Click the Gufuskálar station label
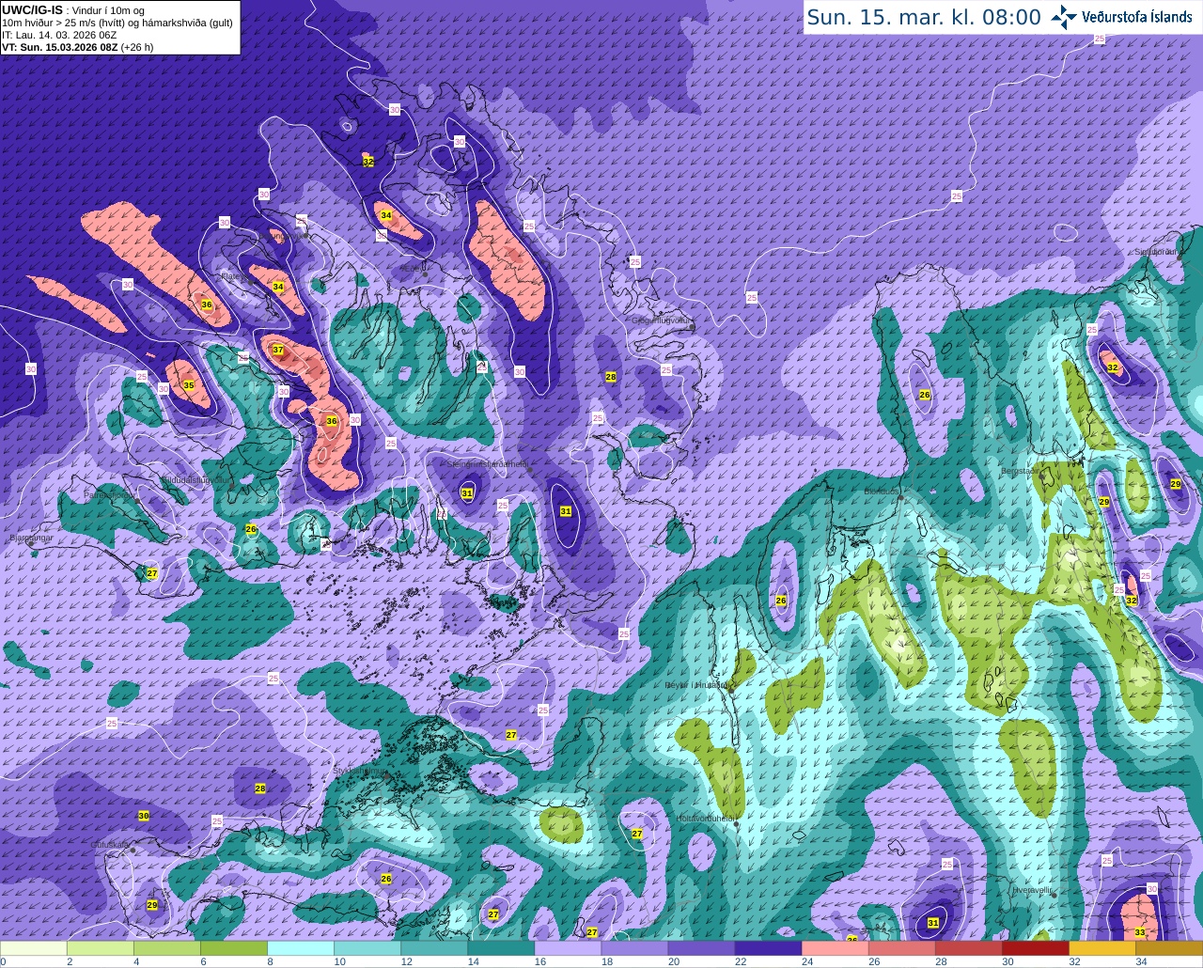Screen dimensions: 1203x968 (109, 845)
